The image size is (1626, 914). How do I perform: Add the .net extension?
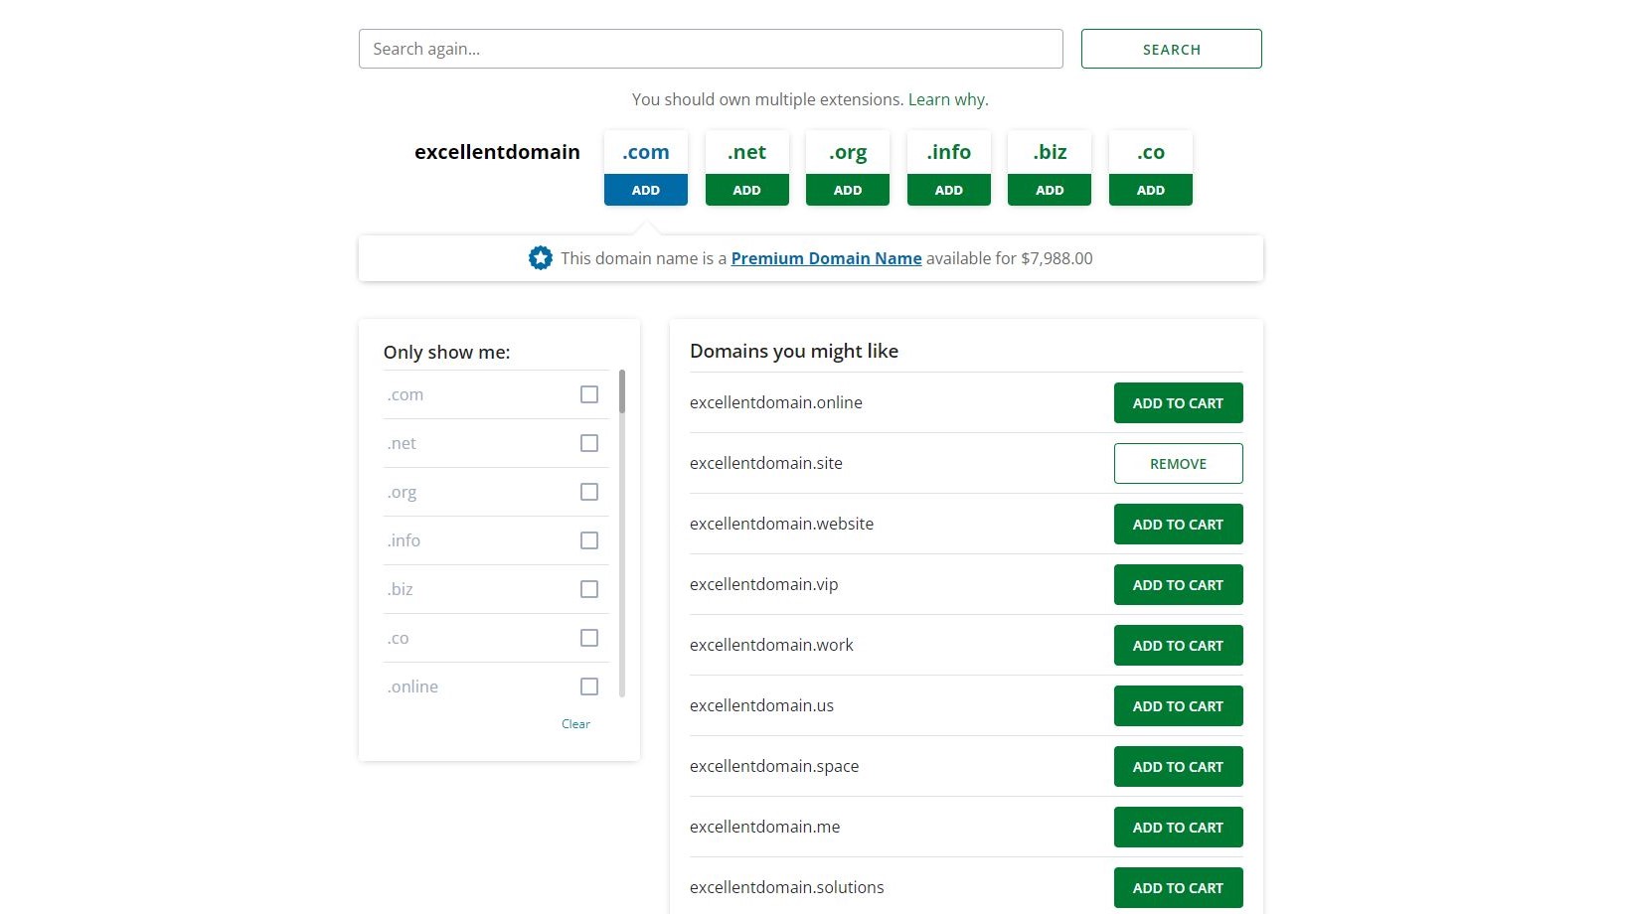(x=747, y=190)
